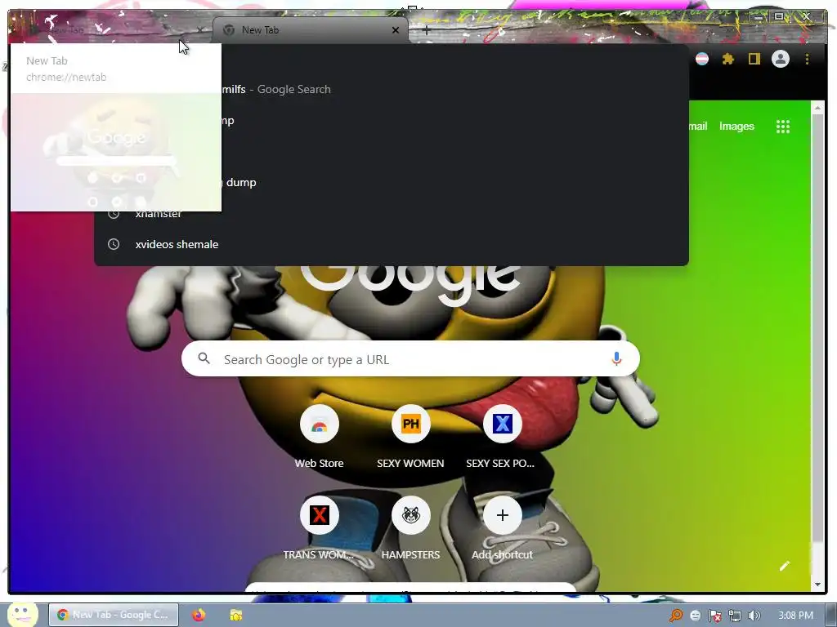Switch to the active New Tab tab
The image size is (837, 627).
pos(310,30)
